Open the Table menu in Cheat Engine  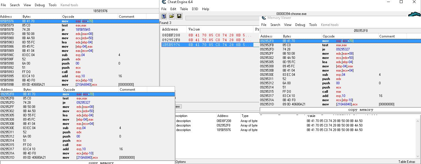coord(184,9)
